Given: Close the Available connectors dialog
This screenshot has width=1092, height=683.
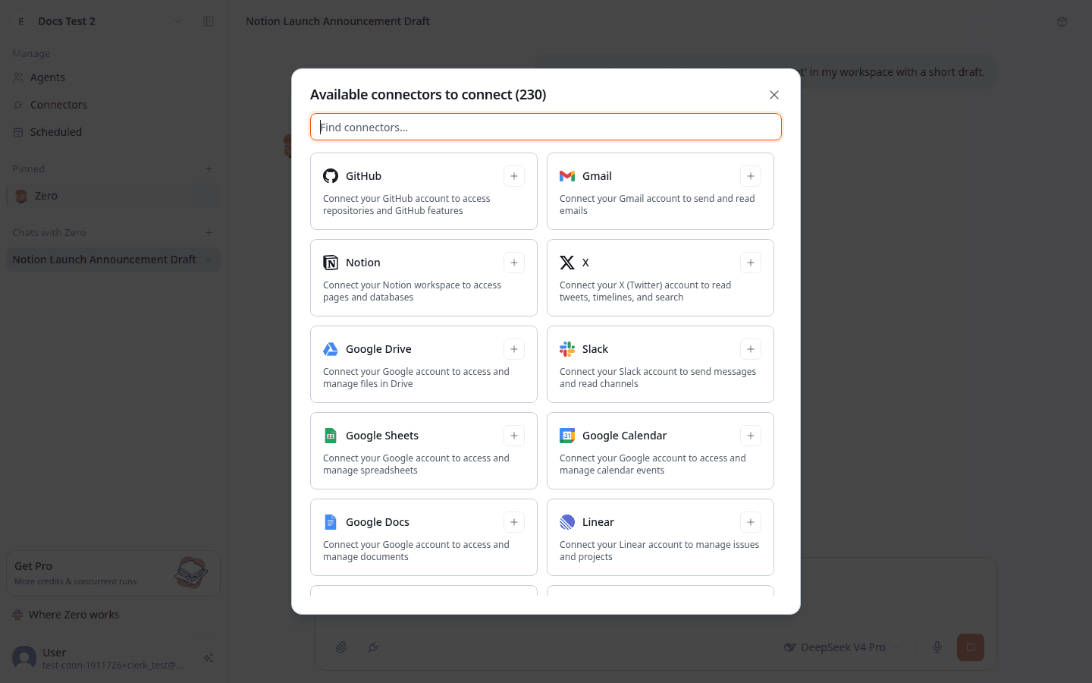Looking at the screenshot, I should 774,95.
